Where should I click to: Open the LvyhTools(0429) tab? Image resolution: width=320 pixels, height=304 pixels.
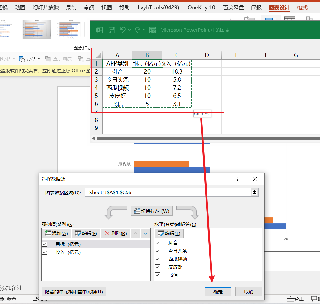158,7
